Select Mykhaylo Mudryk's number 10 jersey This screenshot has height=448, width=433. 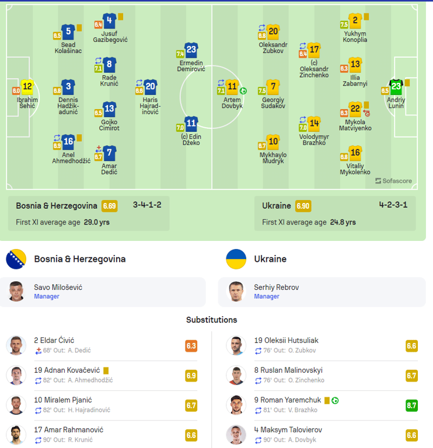273,142
